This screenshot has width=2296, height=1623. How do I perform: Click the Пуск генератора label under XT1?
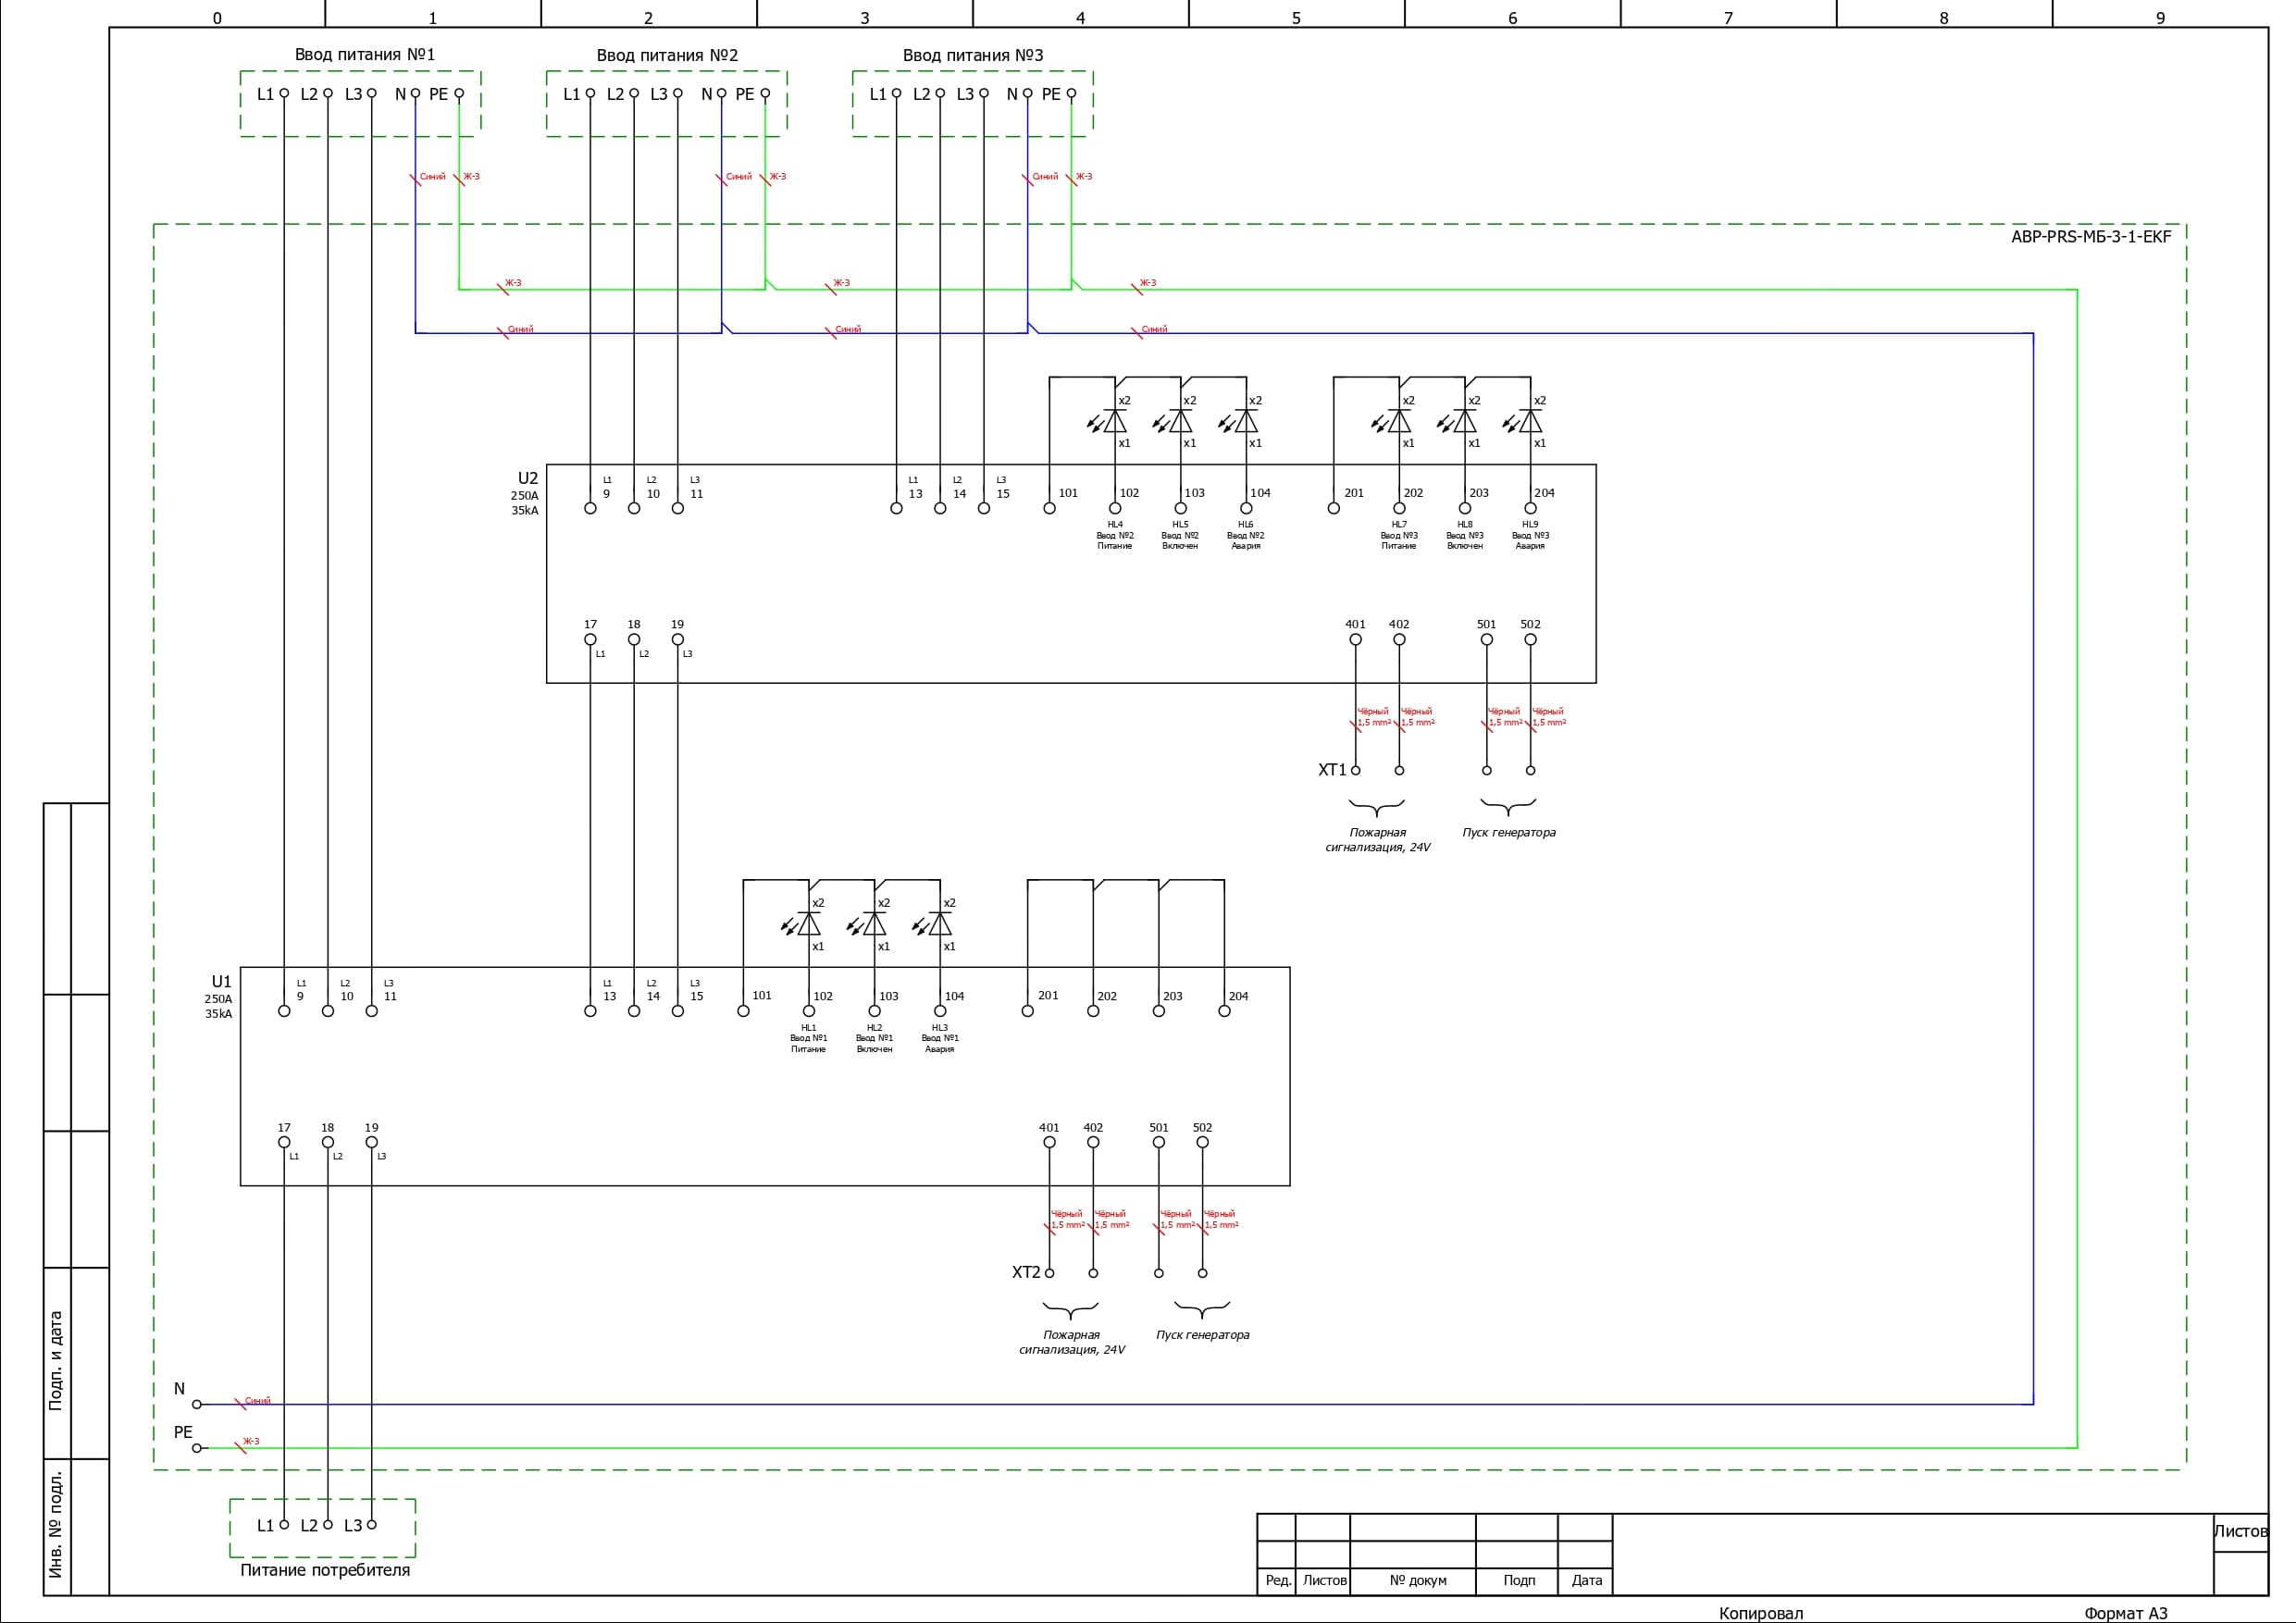(1508, 832)
